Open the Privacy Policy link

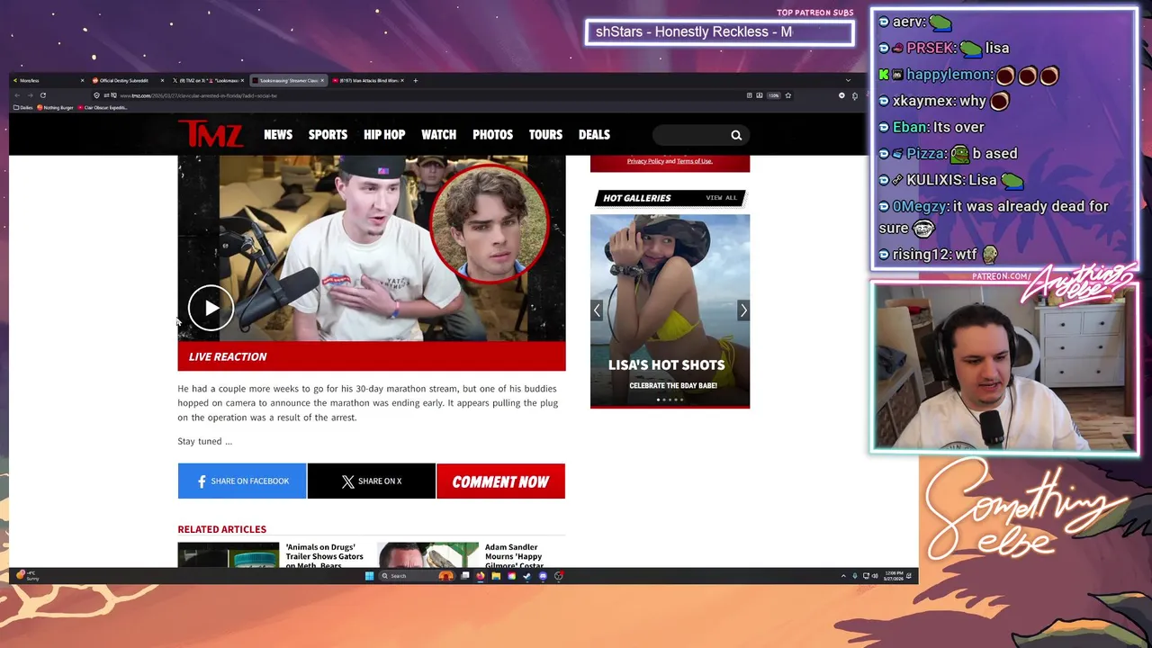[645, 161]
